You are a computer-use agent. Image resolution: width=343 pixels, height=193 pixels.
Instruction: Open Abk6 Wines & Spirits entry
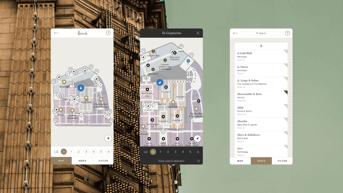coord(261,111)
